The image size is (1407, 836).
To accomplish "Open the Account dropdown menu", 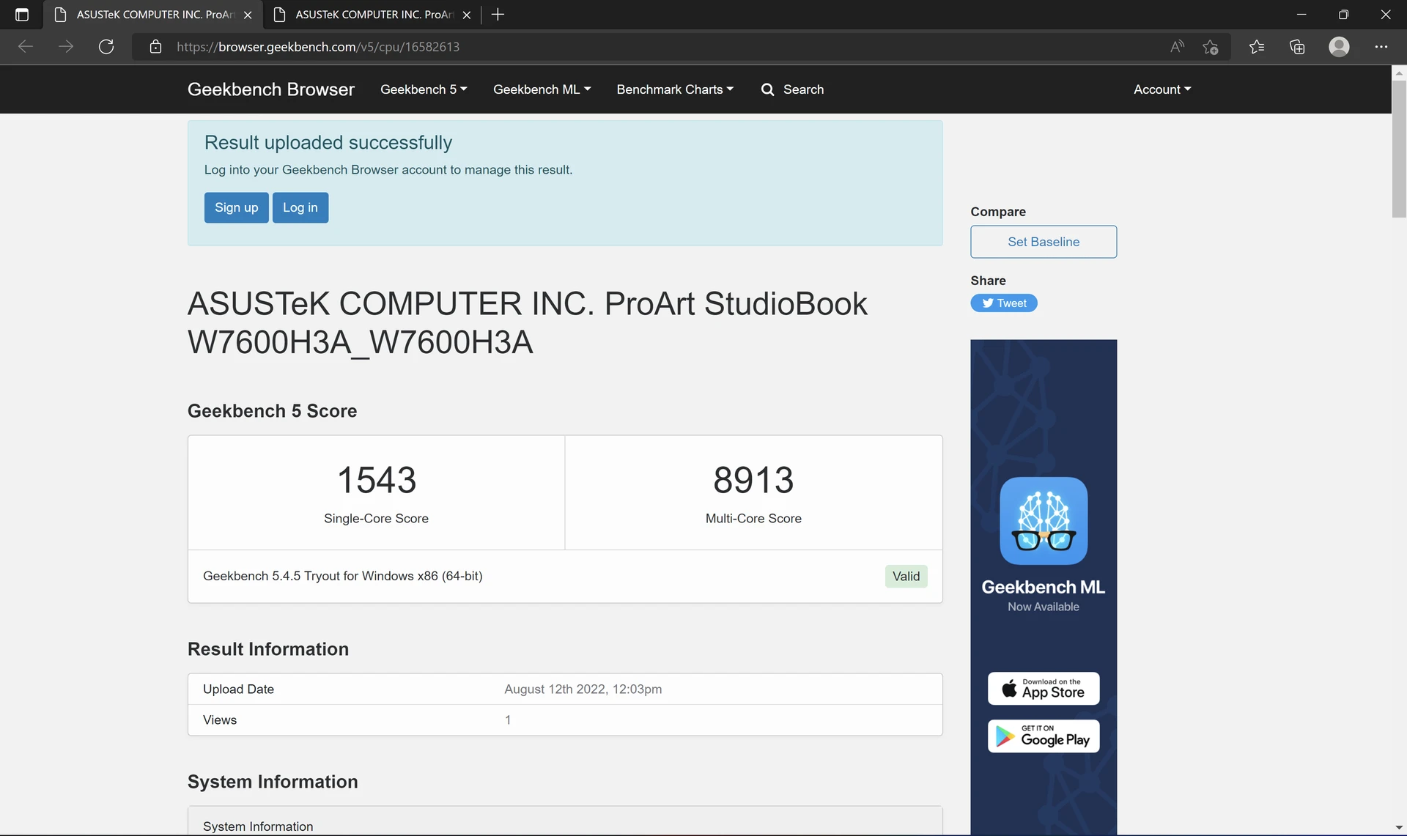I will [x=1162, y=89].
